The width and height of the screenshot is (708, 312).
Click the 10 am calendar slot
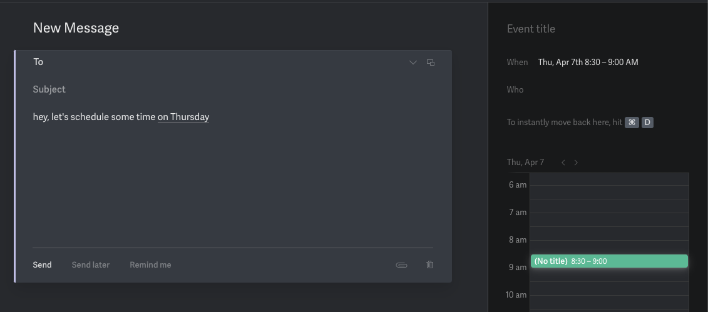[x=608, y=296]
